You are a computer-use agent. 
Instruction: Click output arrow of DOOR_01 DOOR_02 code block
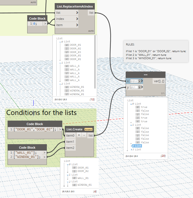pos(60,129)
